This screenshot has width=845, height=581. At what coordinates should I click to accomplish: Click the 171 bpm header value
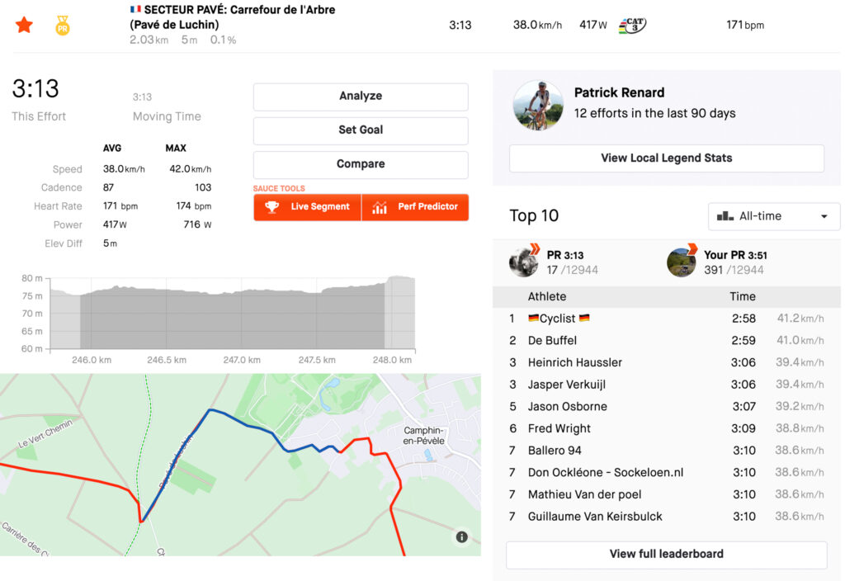tap(745, 26)
